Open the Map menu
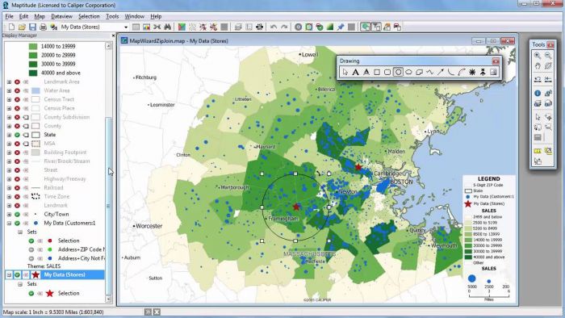565x318 pixels. (x=40, y=17)
